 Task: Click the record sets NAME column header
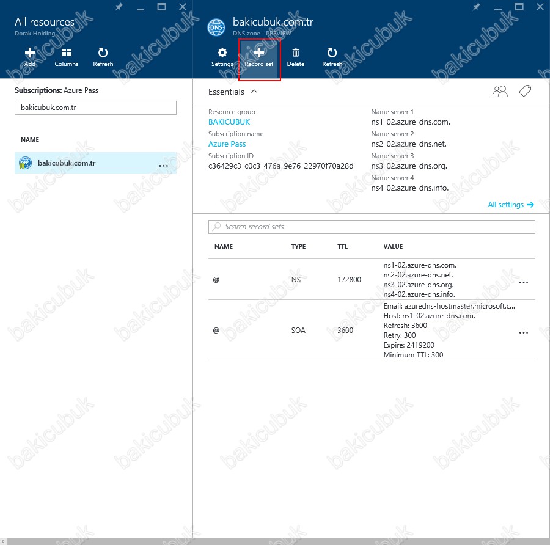(224, 247)
